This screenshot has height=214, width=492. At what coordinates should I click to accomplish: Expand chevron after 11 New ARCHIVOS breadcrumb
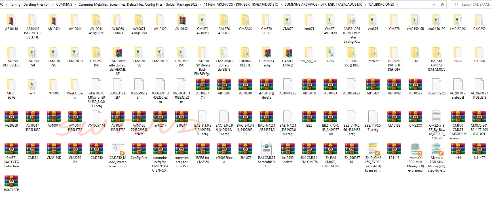click(281, 5)
